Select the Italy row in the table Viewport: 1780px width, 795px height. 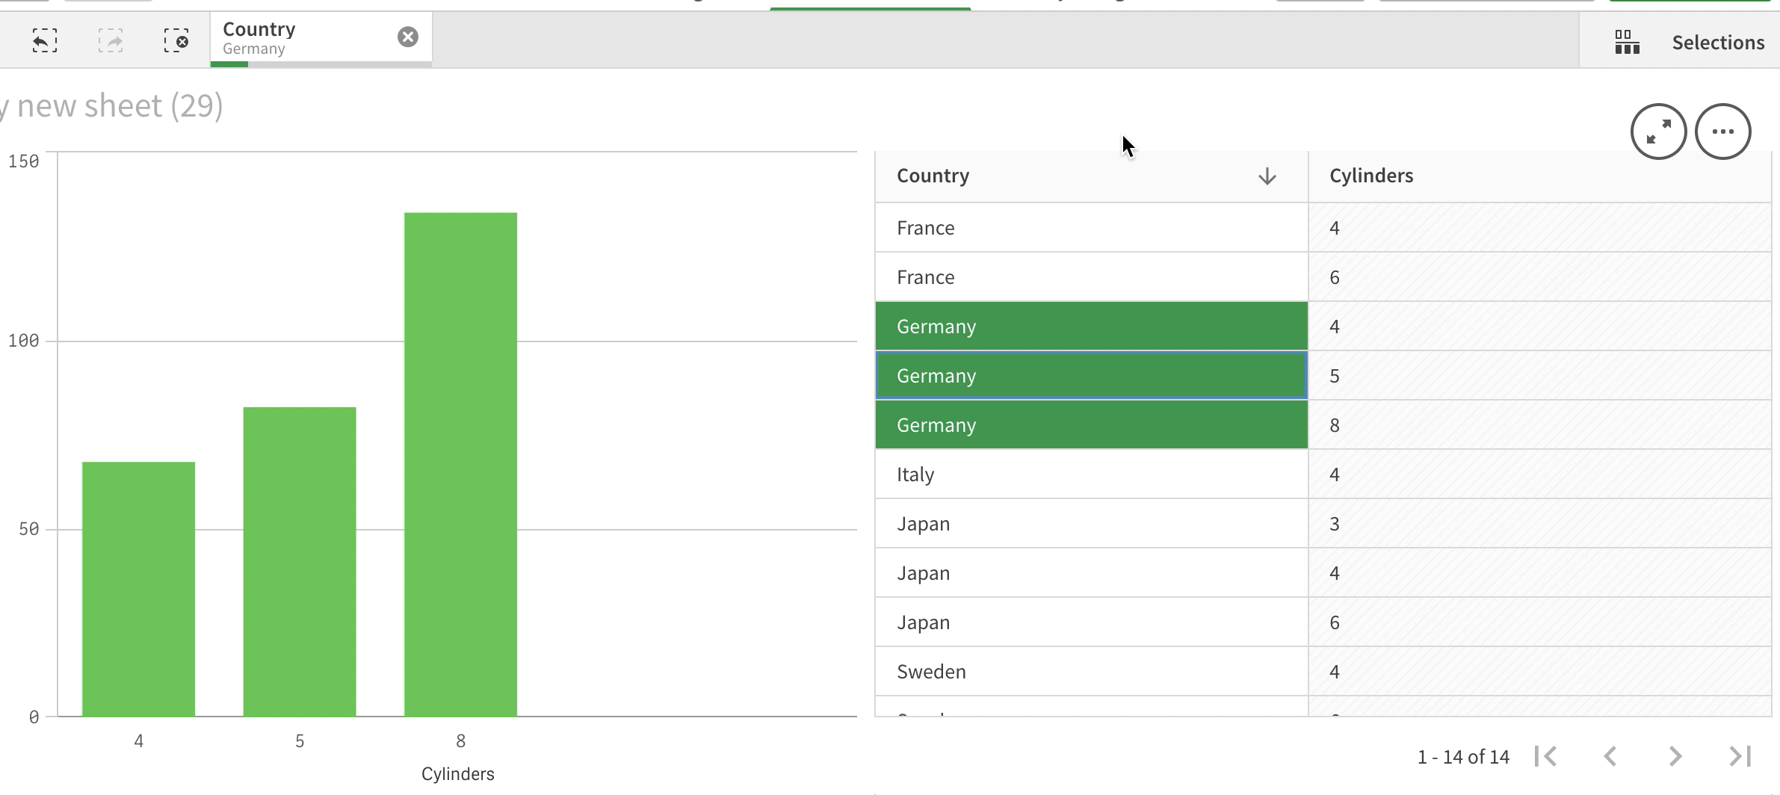click(1090, 474)
